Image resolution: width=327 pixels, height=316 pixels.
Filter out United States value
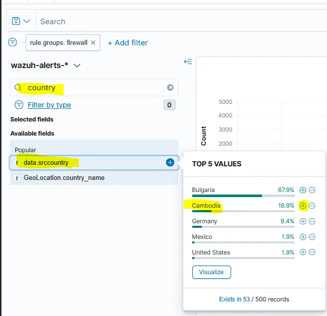coord(312,252)
